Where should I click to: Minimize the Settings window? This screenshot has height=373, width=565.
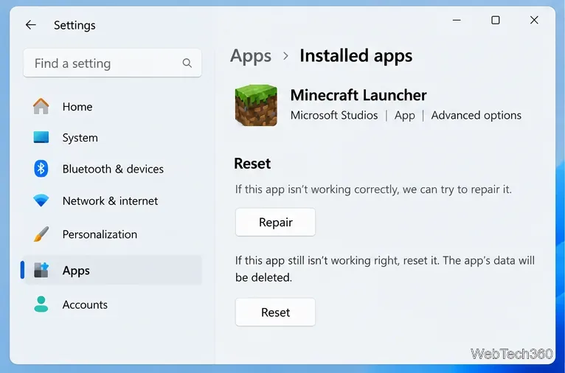[x=457, y=20]
